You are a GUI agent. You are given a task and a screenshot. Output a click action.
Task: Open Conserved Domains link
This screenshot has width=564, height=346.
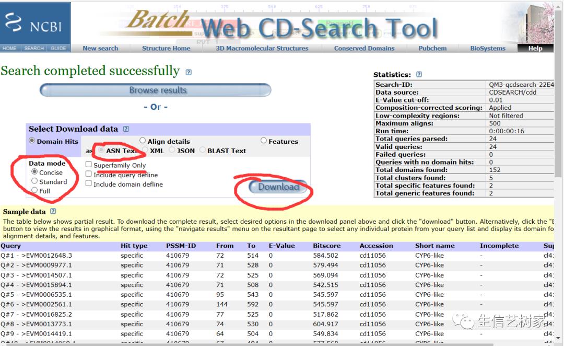(x=364, y=48)
